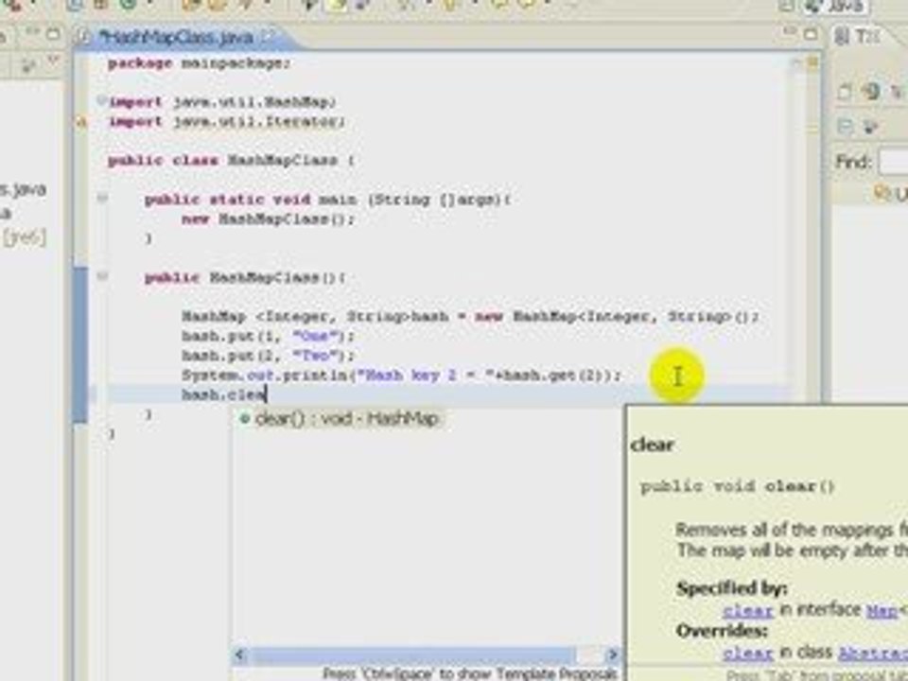The width and height of the screenshot is (908, 681).
Task: Click the proposal popup horizontal scrollbar thumb
Action: 413,655
